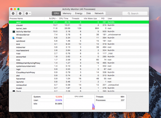Click the Finder process icon
Screen dimensions: 161x118
[x=14, y=38]
